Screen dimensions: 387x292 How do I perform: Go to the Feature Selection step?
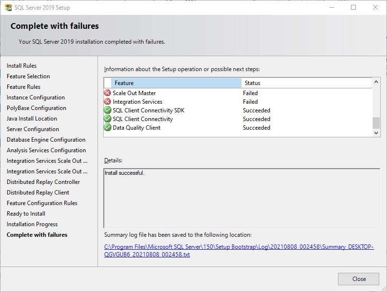28,76
